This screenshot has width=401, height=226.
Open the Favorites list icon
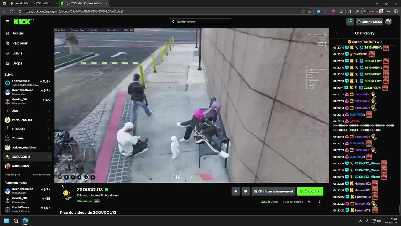pos(357,11)
